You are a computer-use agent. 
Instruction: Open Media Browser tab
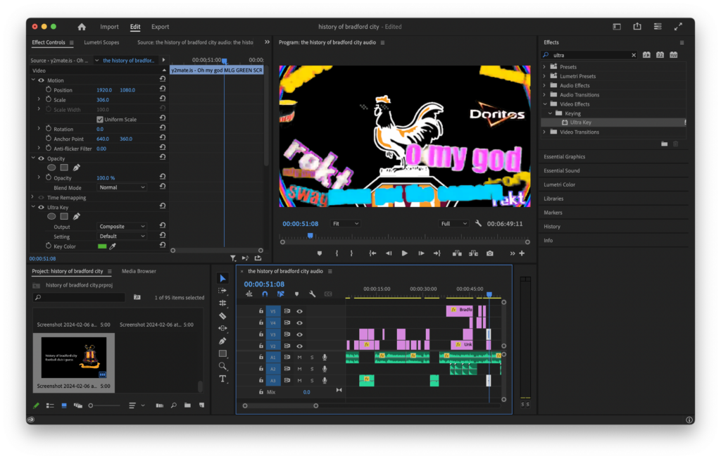pyautogui.click(x=139, y=271)
